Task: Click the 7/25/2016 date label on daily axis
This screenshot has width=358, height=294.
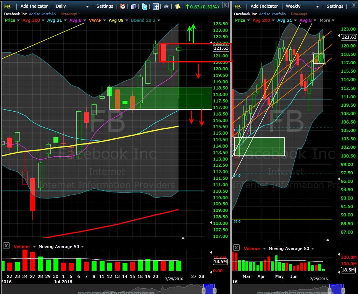Action: pyautogui.click(x=174, y=279)
